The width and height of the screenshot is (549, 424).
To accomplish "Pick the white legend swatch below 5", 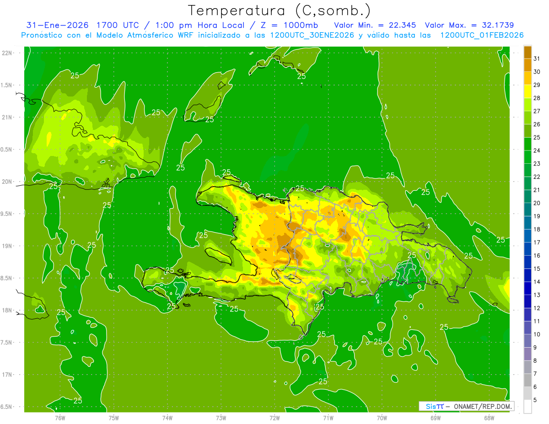I will pyautogui.click(x=527, y=407).
